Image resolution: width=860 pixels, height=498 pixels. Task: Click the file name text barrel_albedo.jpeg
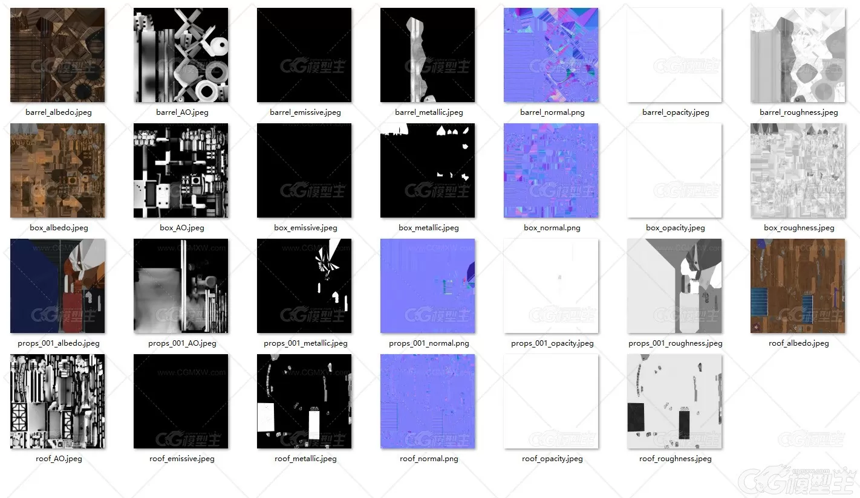pos(59,112)
